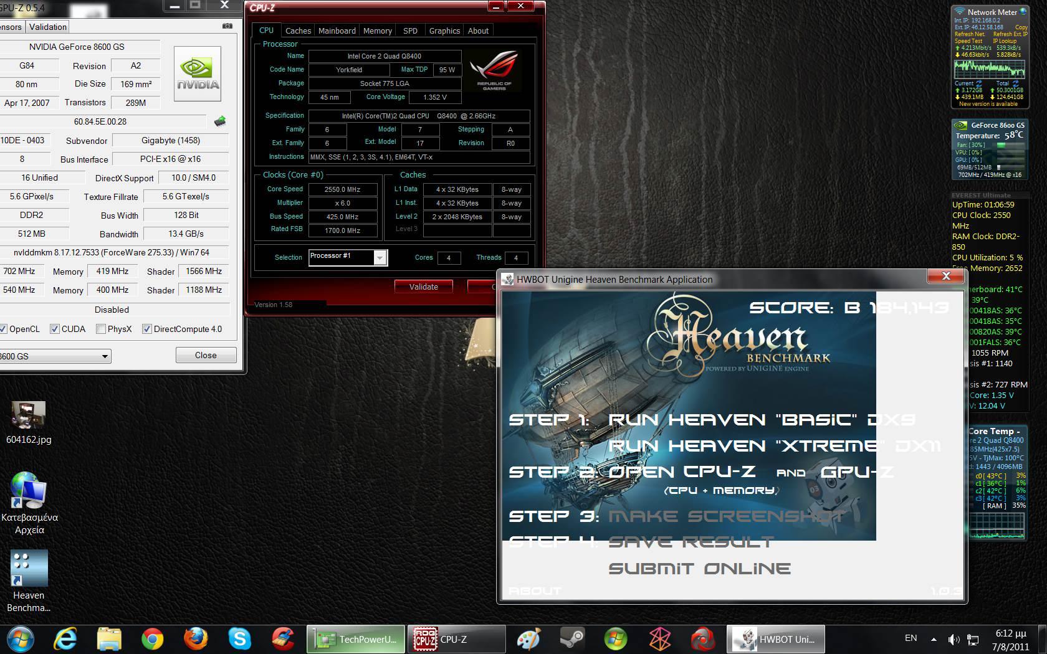Click the Core Speed value 2550.0 MHz
This screenshot has height=654, width=1047.
tap(342, 189)
